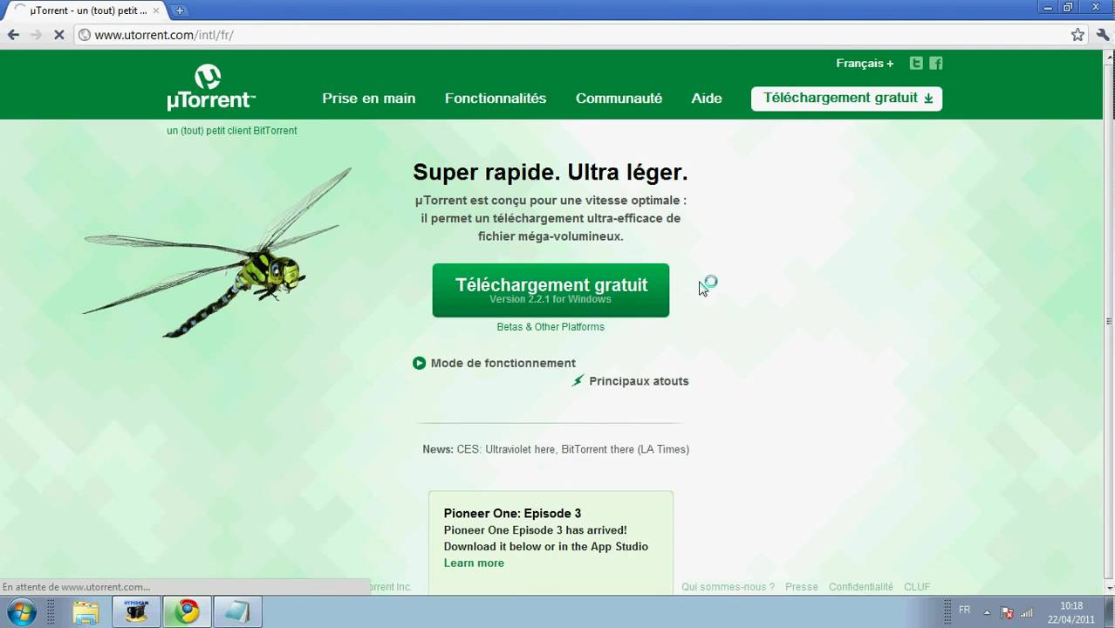The width and height of the screenshot is (1115, 628).
Task: Click the status text 'En attente de www.utorrent.com...'
Action: (76, 587)
